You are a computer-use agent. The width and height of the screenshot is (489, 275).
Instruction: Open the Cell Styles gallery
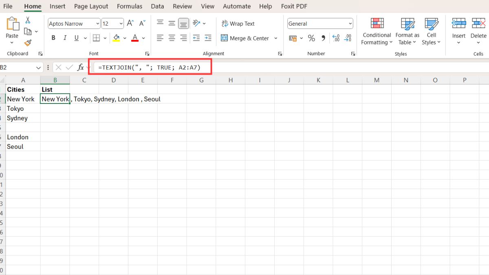pyautogui.click(x=431, y=31)
